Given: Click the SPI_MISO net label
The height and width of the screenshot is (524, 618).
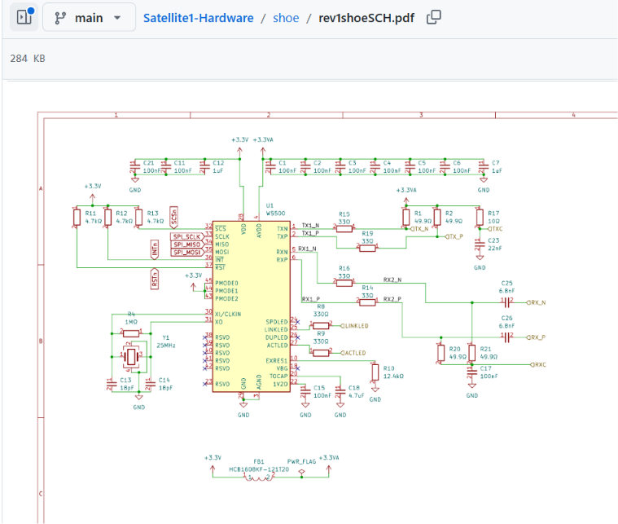Looking at the screenshot, I should coord(186,244).
